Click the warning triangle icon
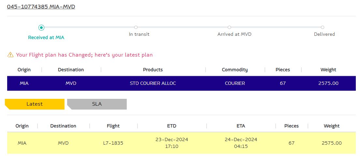Image resolution: width=362 pixels, height=158 pixels. pos(10,55)
